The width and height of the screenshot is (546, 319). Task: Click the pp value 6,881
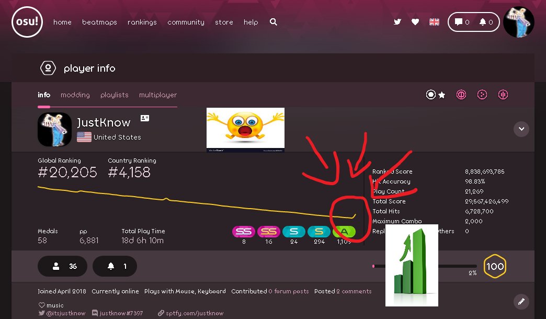(x=89, y=240)
